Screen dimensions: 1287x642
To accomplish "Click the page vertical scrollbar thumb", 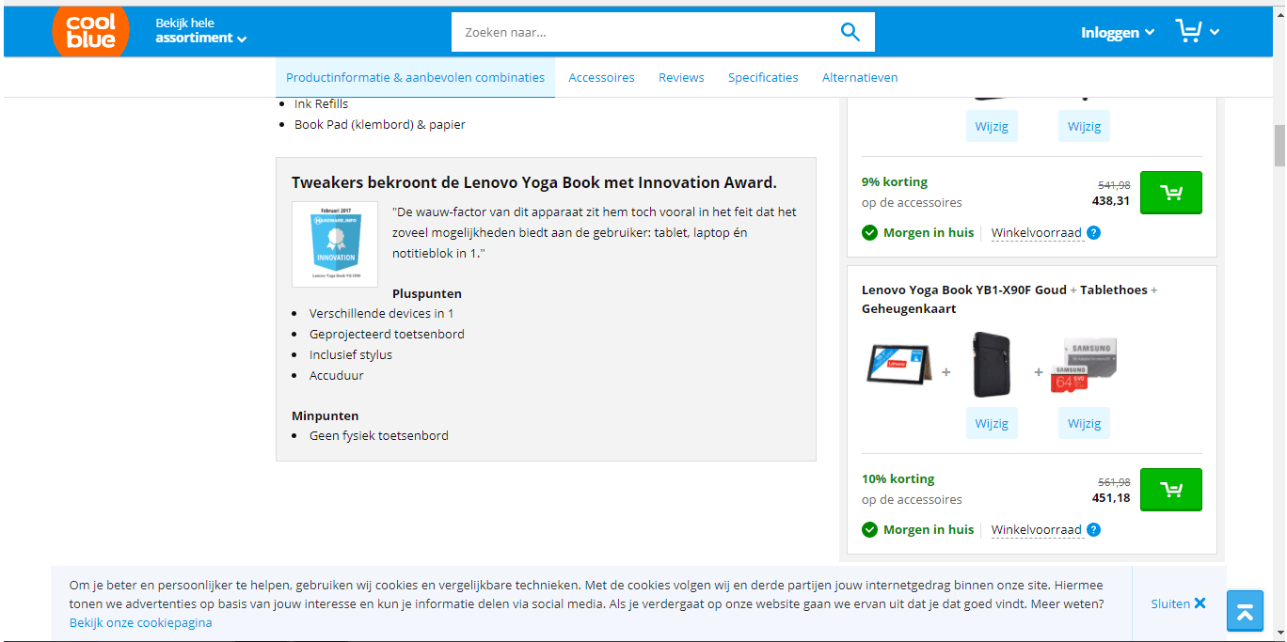I will click(x=1279, y=146).
